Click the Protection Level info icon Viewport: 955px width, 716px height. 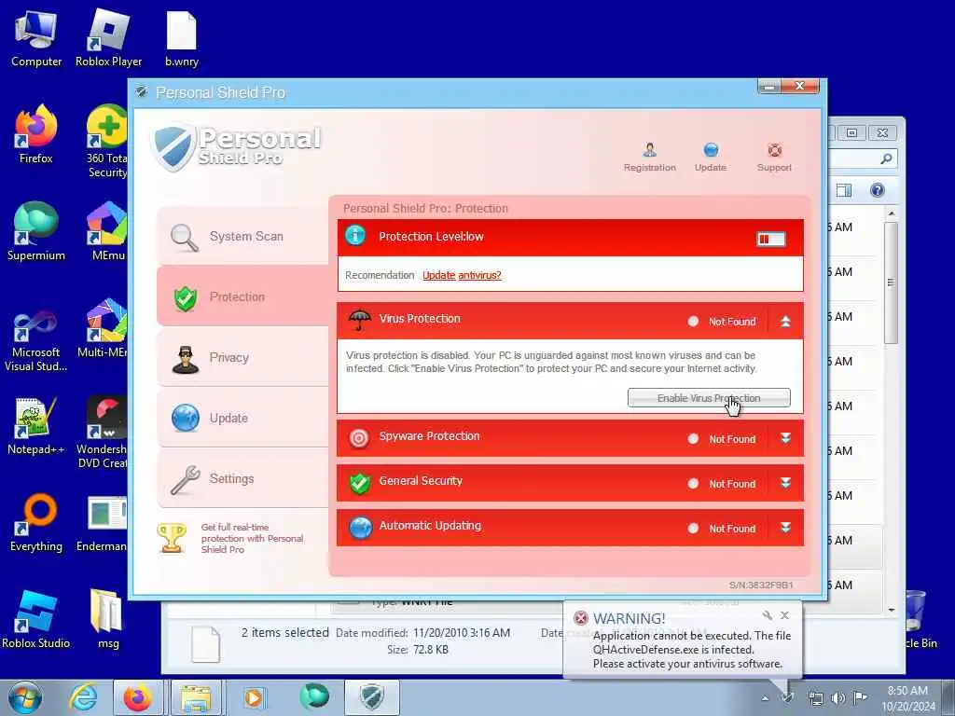coord(355,236)
